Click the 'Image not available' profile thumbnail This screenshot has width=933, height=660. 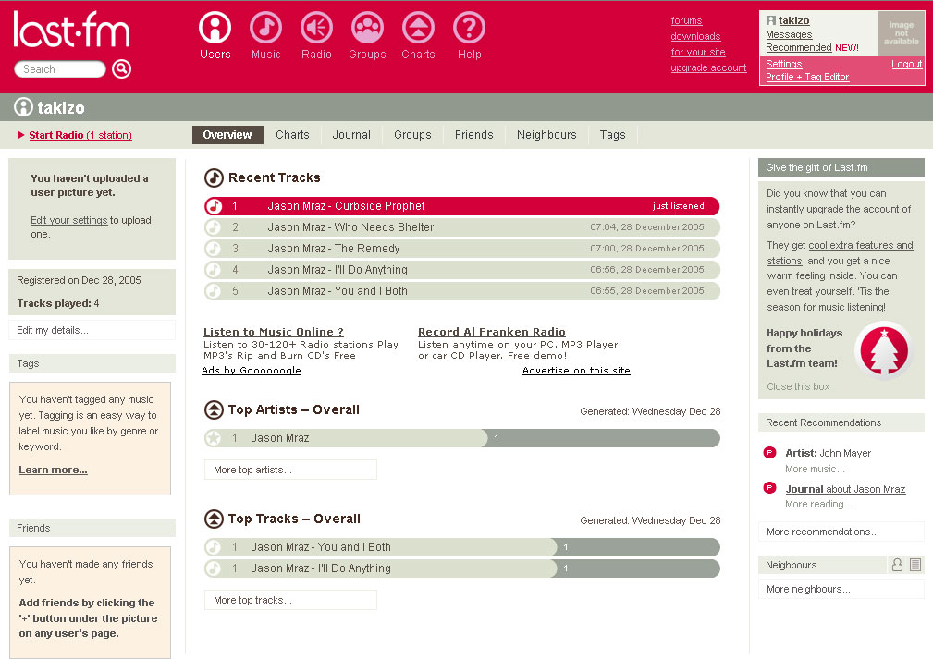point(901,33)
